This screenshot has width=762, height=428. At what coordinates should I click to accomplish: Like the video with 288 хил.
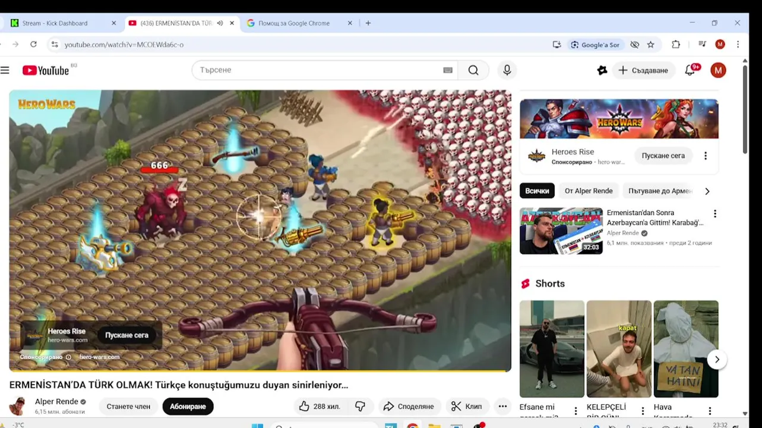[x=320, y=407]
